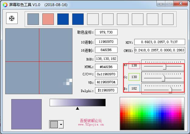Viewport: 190px width, 134px height.
Task: Click the fifth empty swatch slot
Action: (93, 19)
